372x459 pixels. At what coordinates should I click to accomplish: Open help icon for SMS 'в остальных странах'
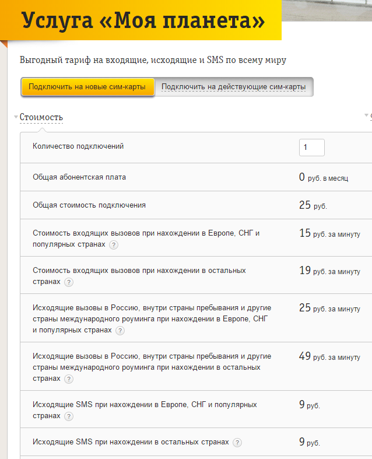pos(237,443)
